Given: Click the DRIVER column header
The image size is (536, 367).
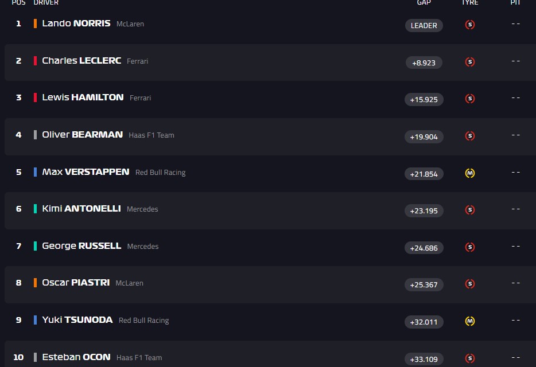Looking at the screenshot, I should pyautogui.click(x=46, y=3).
